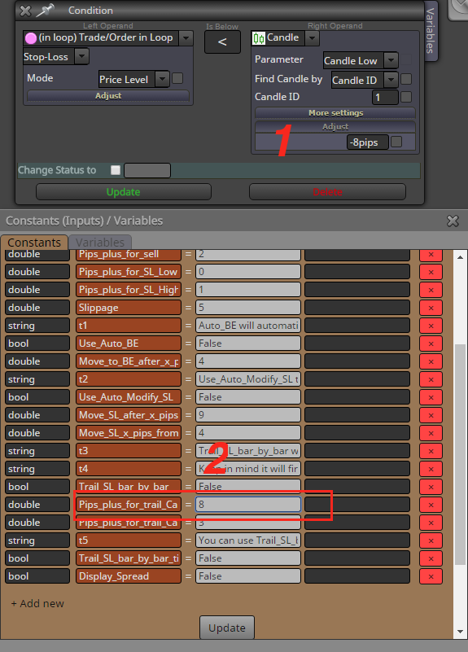This screenshot has height=652, width=468.
Task: Click the green Candle icon in Right Operand
Action: (x=259, y=38)
